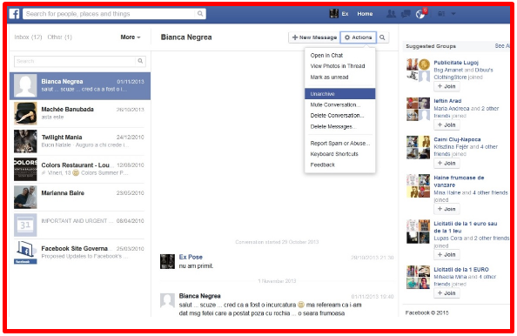Open the Actions dropdown button
Viewport: 517px width, 336px height.
point(358,37)
